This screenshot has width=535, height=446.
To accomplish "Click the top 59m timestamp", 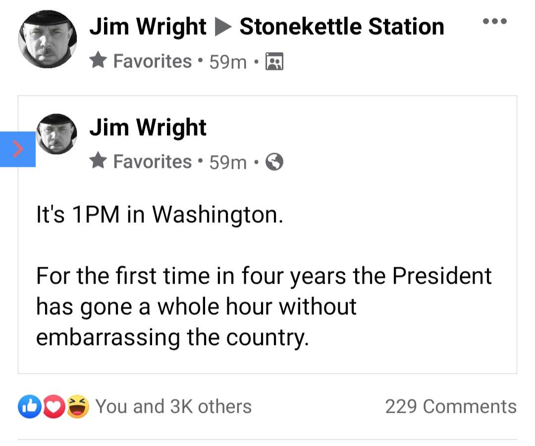I will point(228,62).
